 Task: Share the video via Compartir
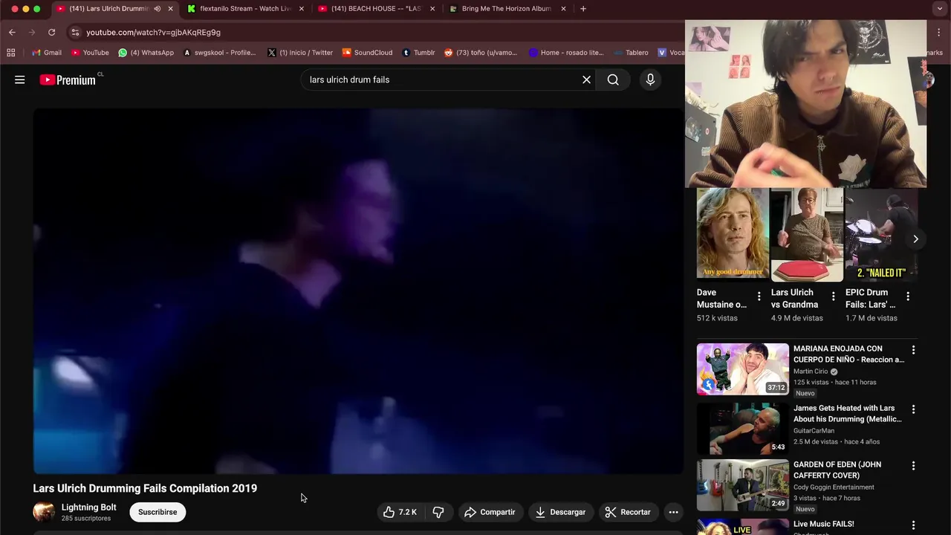[490, 512]
